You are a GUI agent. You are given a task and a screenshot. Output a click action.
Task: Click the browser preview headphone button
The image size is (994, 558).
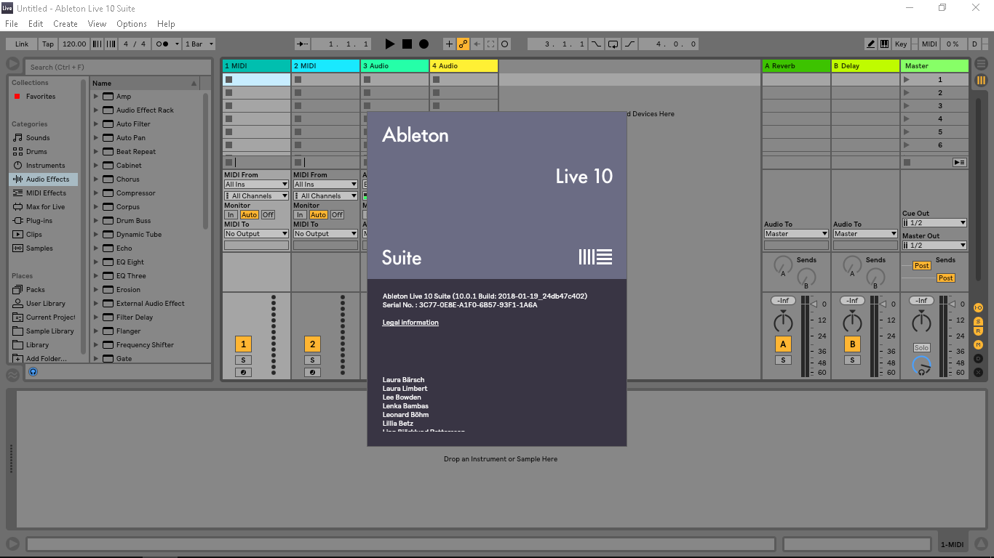(33, 372)
